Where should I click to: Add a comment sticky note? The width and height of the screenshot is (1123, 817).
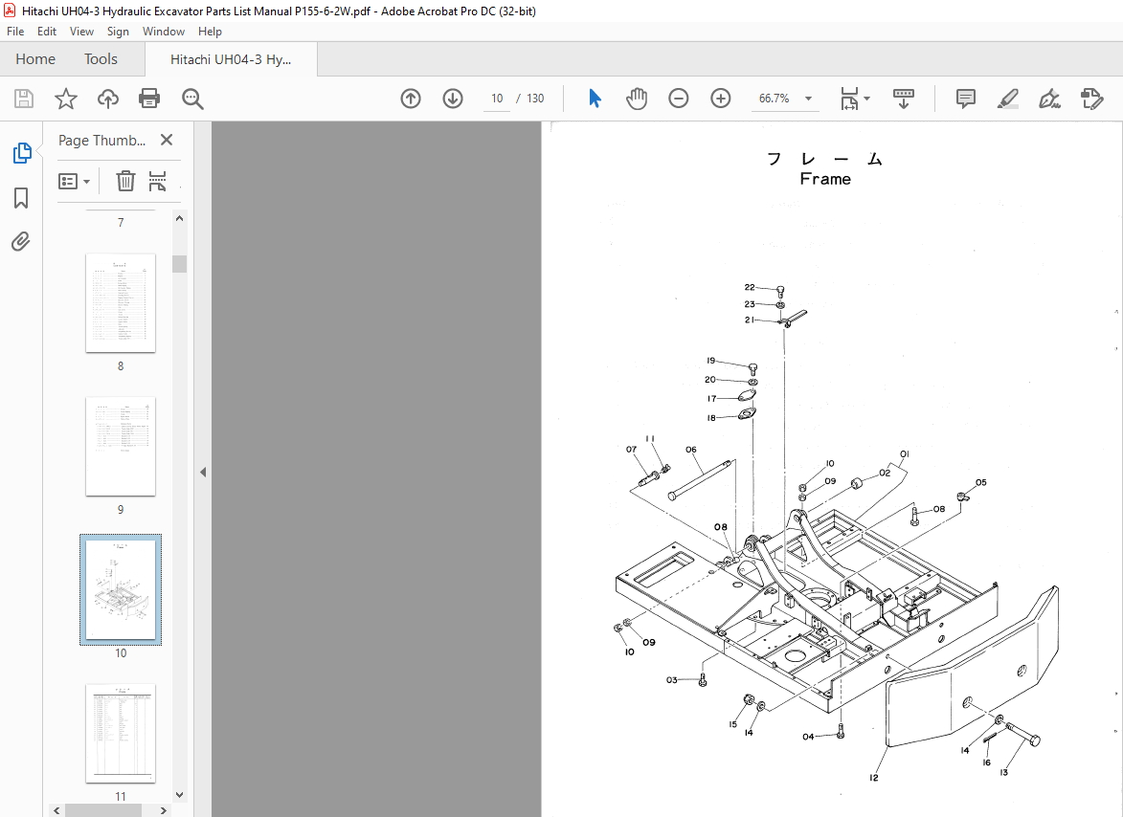965,99
